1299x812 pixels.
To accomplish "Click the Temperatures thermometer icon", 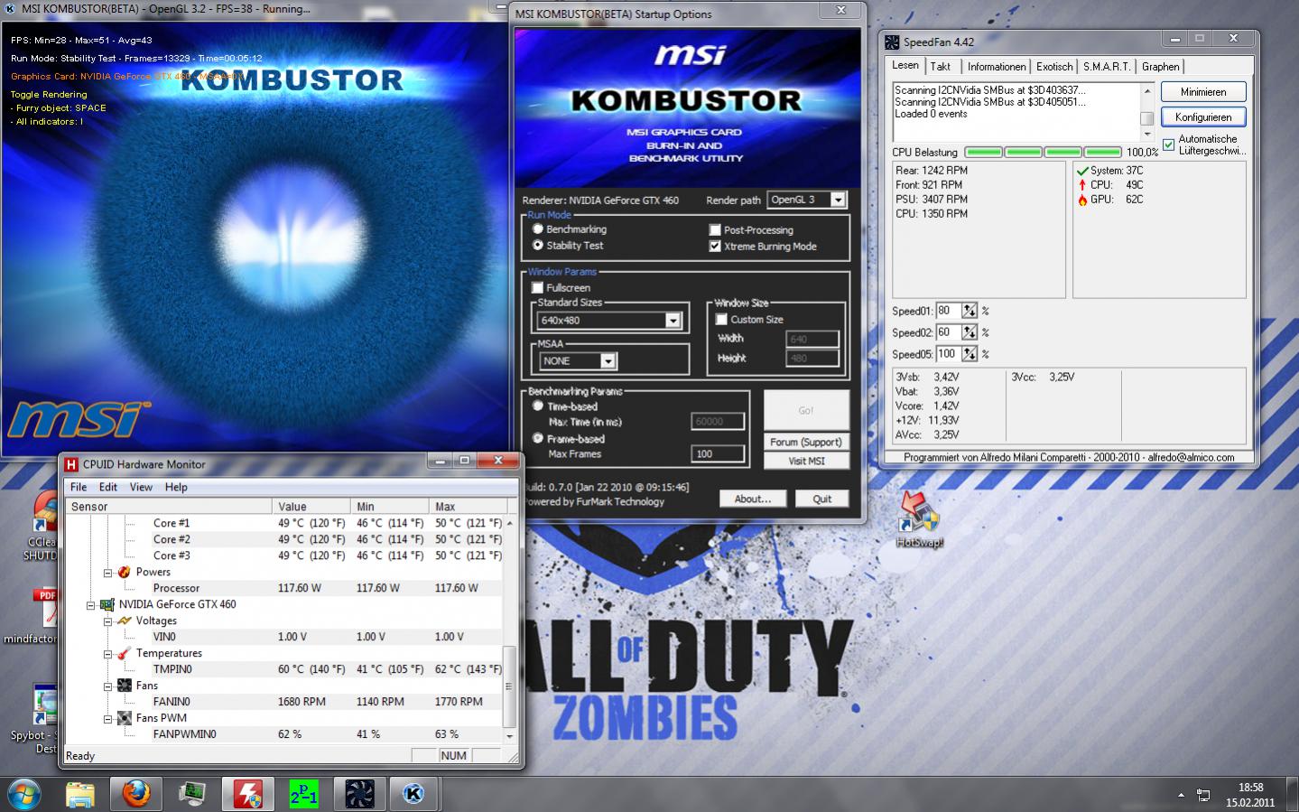I will (x=124, y=653).
